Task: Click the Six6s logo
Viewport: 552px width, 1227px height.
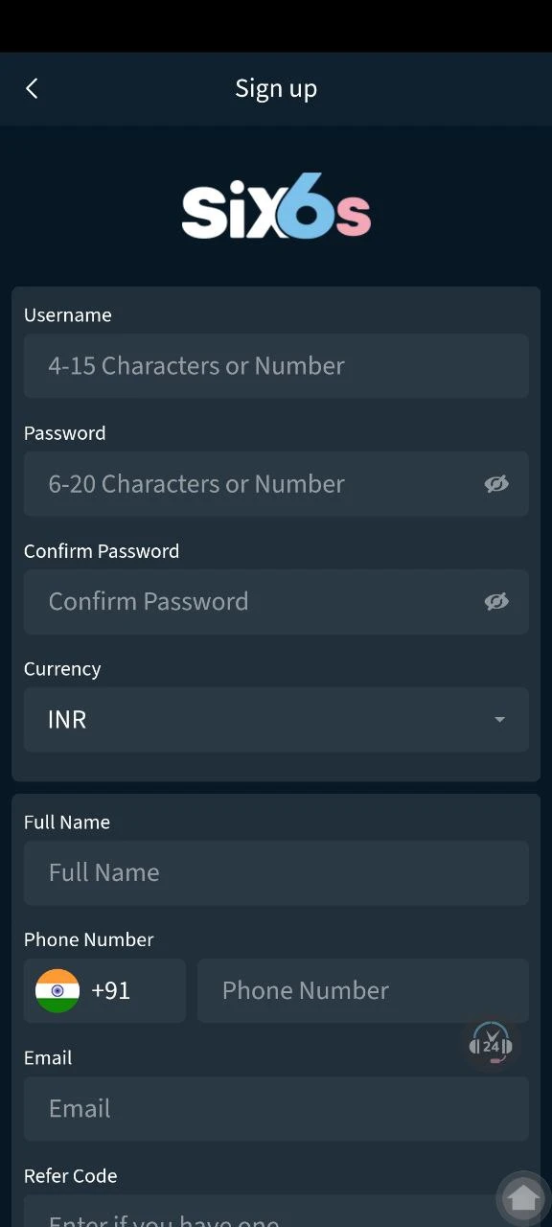Action: [x=276, y=205]
